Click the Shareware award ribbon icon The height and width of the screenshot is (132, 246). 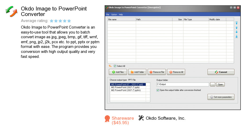(107, 119)
